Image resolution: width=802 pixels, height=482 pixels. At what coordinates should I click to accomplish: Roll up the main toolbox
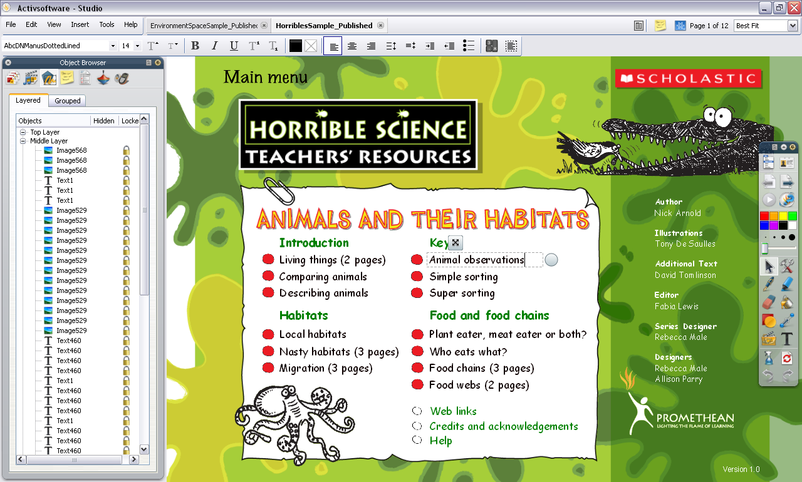coord(783,146)
